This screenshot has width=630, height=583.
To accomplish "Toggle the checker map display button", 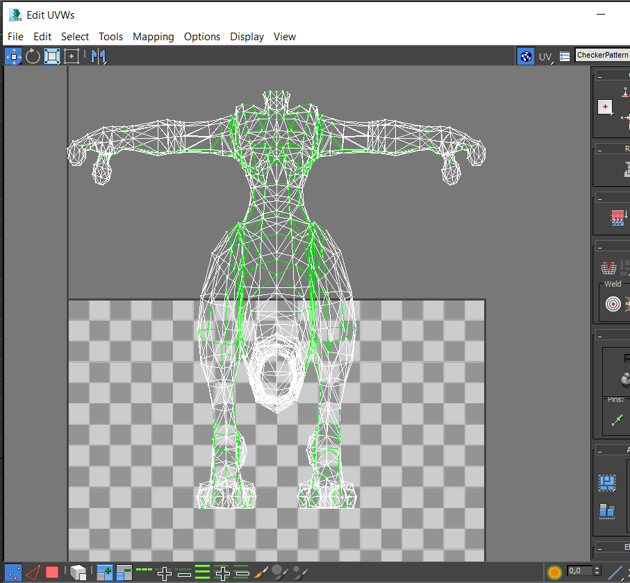I will coord(526,57).
